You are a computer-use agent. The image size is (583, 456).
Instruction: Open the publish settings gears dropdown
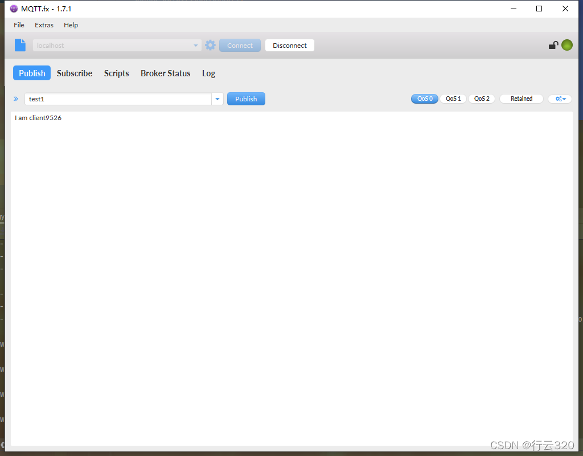560,99
